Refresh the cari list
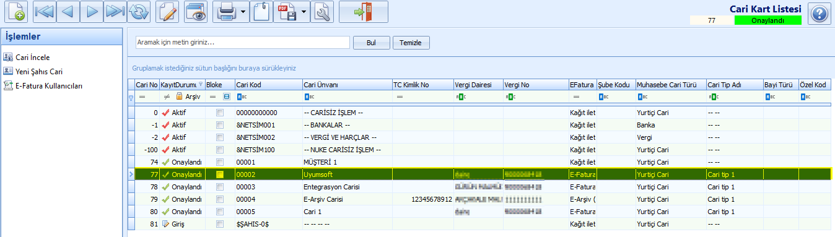The image size is (835, 237). [x=139, y=12]
